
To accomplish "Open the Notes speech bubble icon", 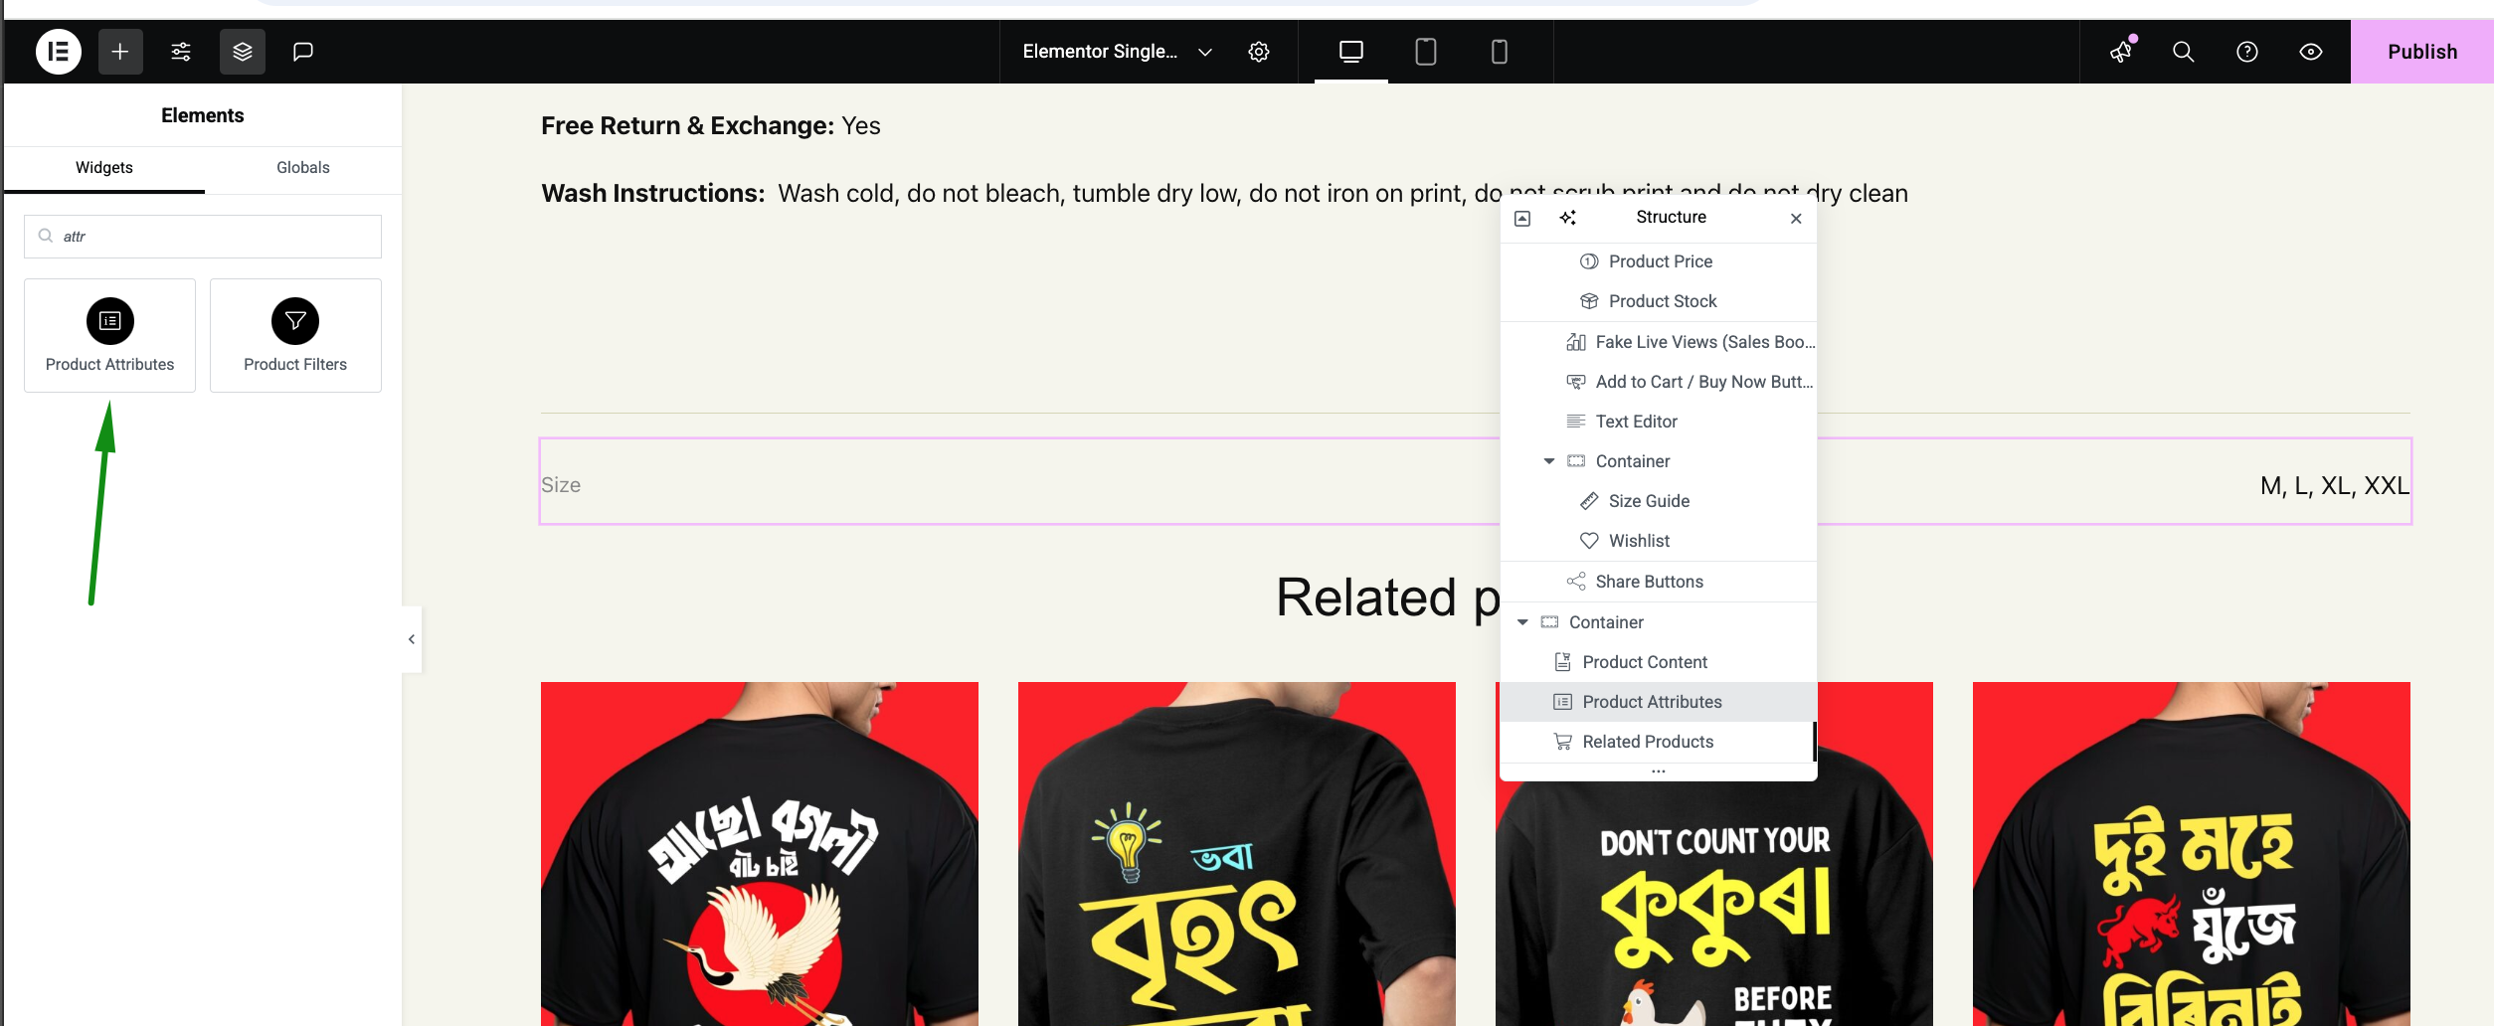I will [303, 52].
